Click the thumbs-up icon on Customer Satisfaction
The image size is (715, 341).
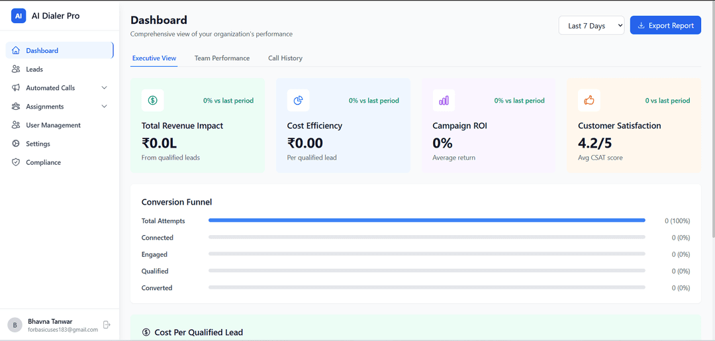(x=589, y=101)
